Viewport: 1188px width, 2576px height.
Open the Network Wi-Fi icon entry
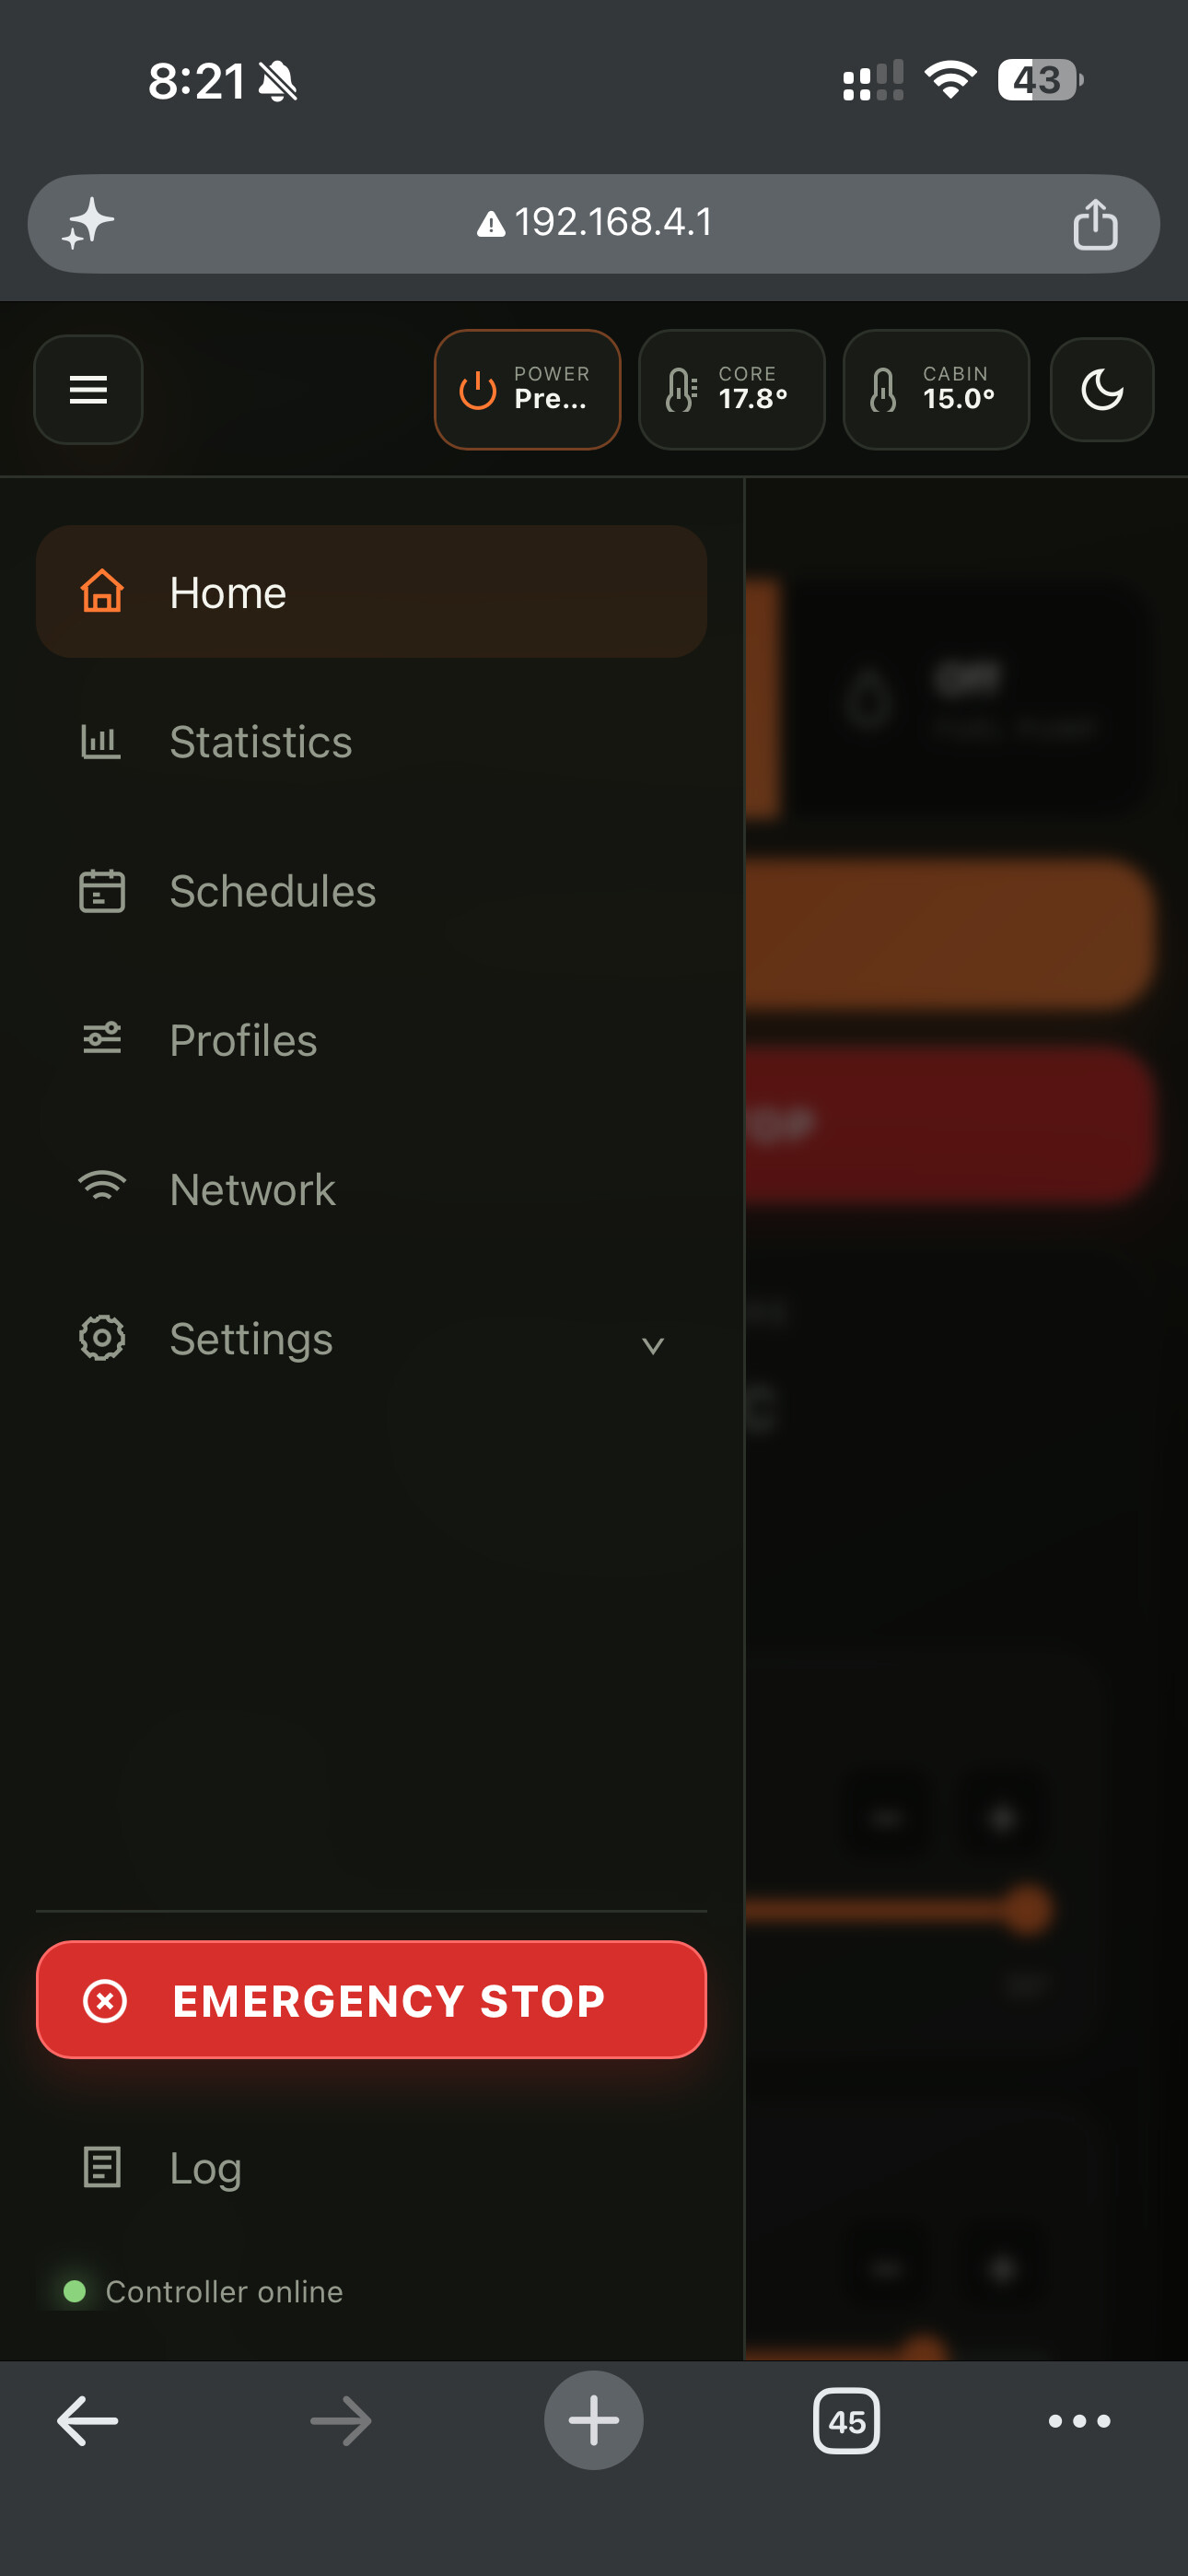tap(102, 1187)
